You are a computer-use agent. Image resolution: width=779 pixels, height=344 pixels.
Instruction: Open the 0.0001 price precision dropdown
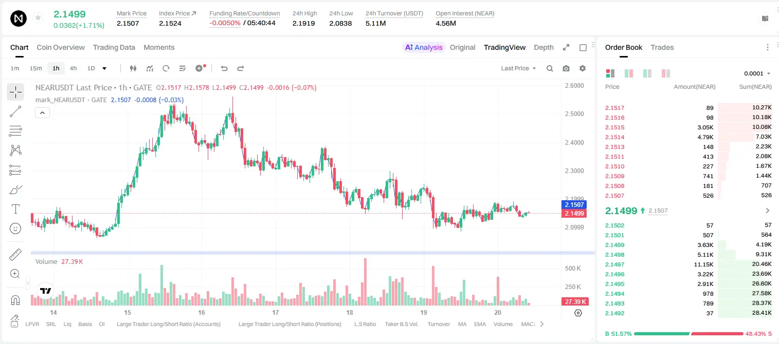[757, 73]
